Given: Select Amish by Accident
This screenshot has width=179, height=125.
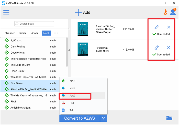Looking at the screenshot, I should click(30, 108).
